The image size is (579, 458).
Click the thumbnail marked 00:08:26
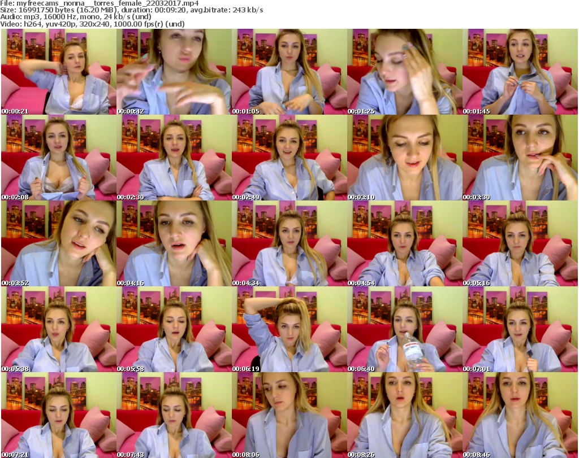point(405,415)
